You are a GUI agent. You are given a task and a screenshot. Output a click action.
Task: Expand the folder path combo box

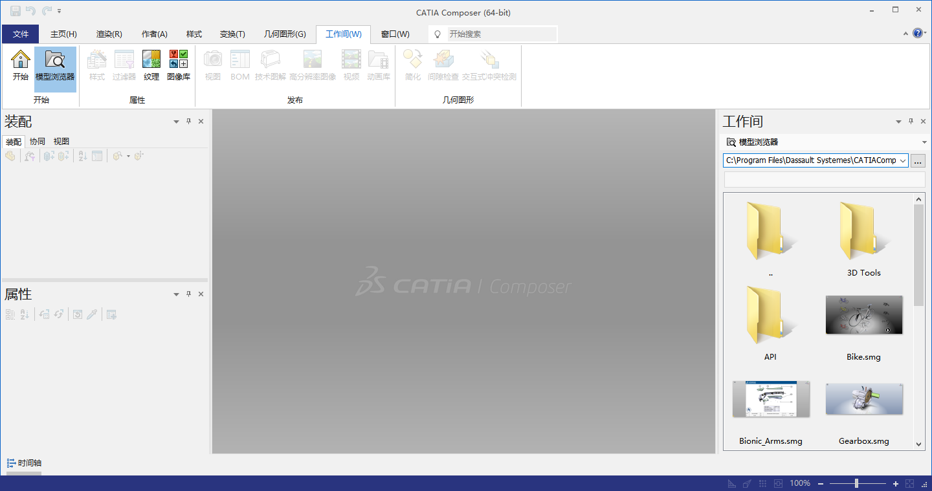903,160
